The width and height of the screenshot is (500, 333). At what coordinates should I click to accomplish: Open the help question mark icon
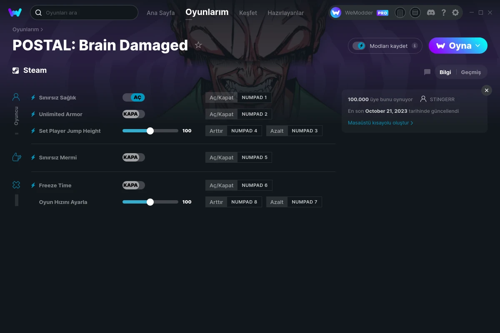(x=443, y=12)
